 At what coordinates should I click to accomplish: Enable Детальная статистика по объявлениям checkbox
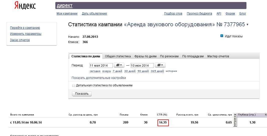(x=74, y=85)
